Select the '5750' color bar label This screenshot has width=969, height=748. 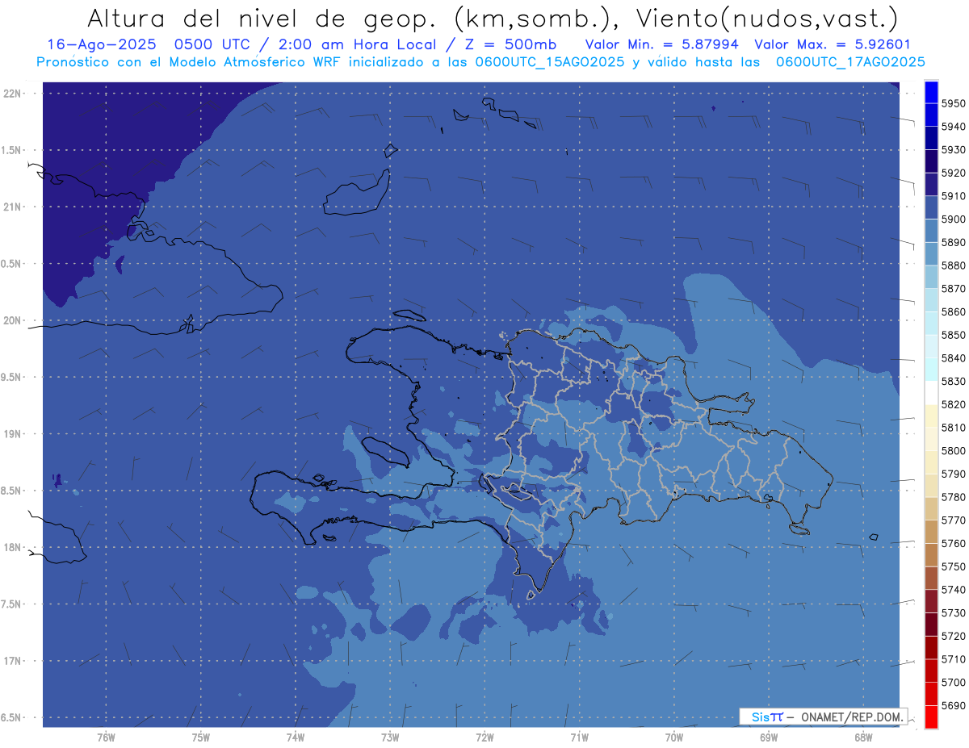pyautogui.click(x=953, y=566)
